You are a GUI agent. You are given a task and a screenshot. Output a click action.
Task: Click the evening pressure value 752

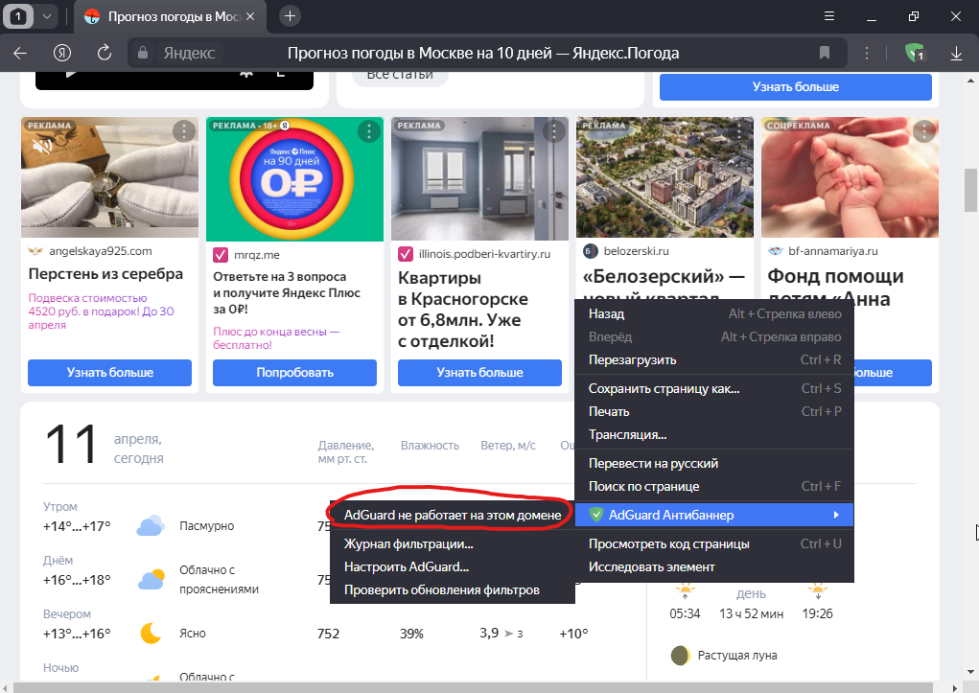click(329, 634)
